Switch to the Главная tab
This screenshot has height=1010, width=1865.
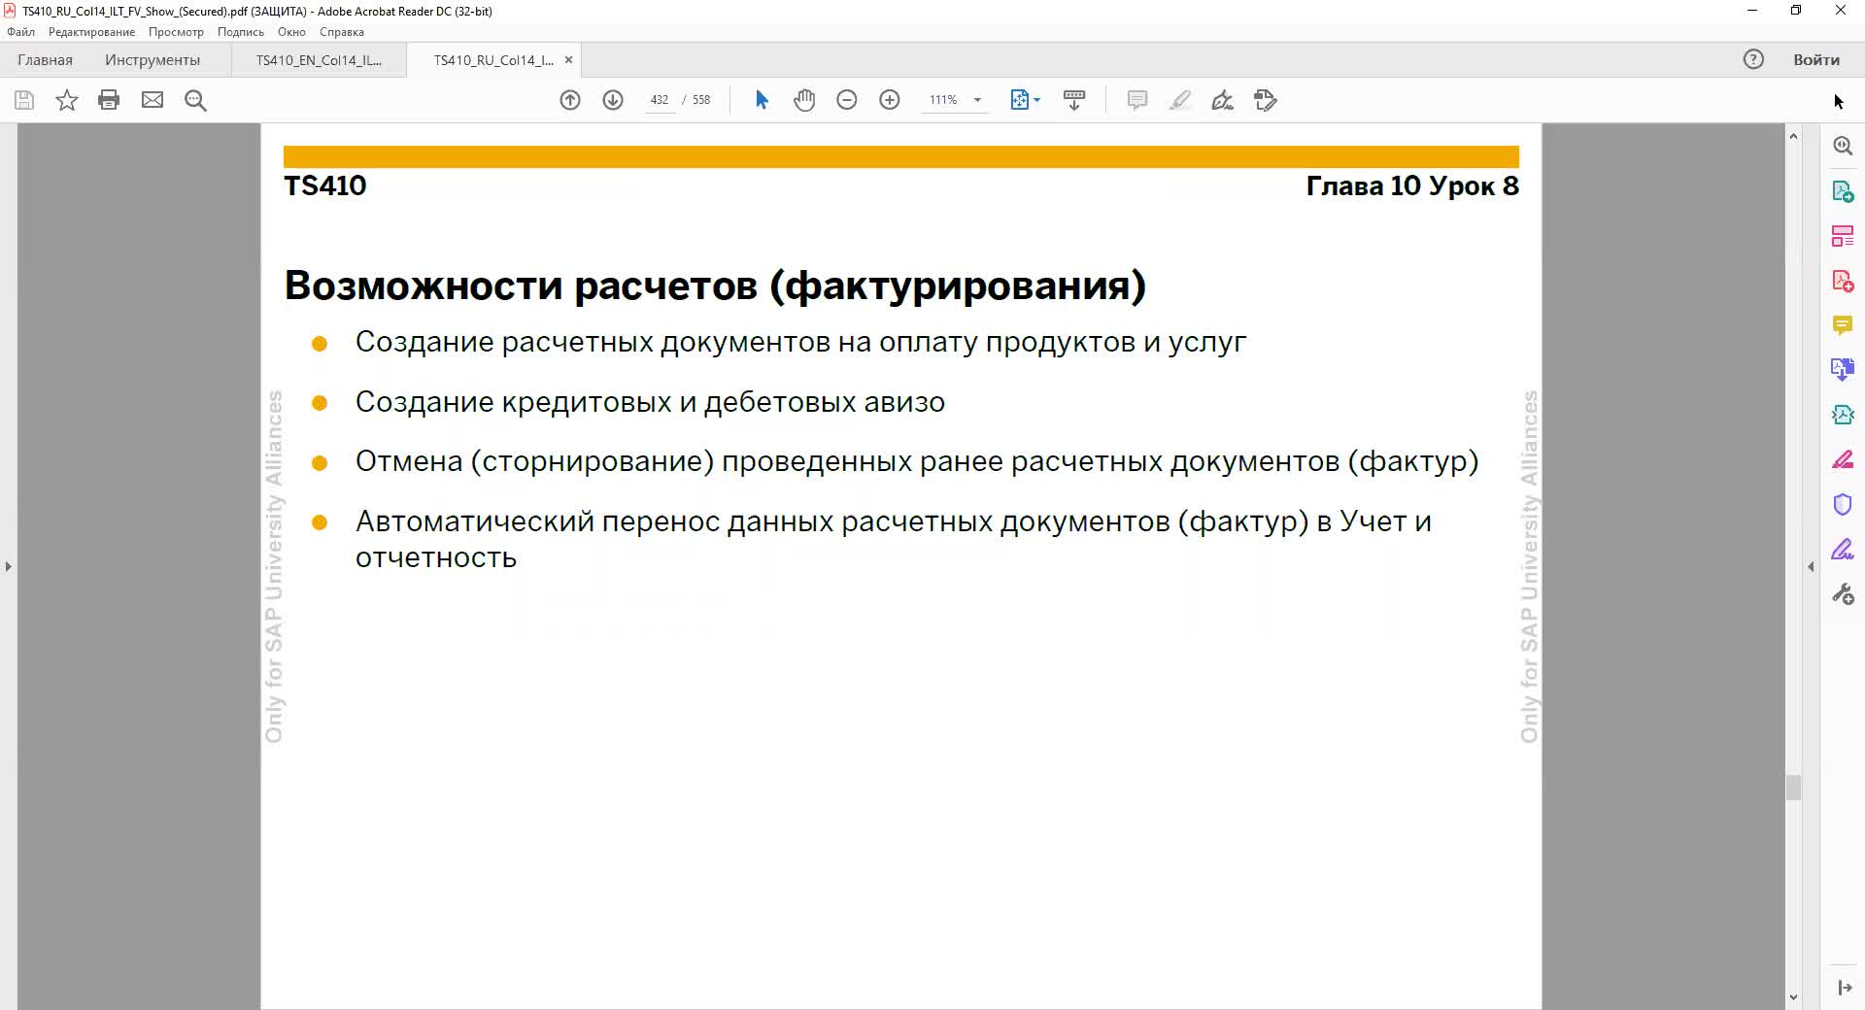pos(45,60)
